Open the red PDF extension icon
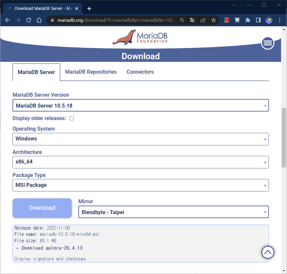Screen dimensions: 287x274 [x=226, y=20]
